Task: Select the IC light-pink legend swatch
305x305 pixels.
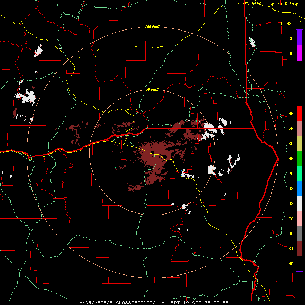Action: [x=299, y=219]
